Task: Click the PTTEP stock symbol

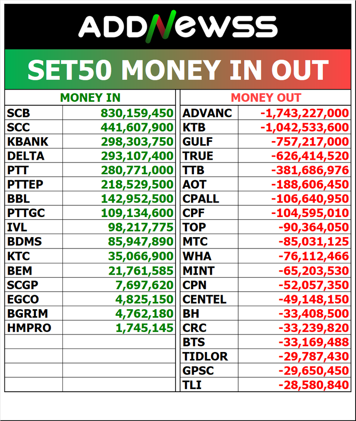Action: click(x=25, y=184)
